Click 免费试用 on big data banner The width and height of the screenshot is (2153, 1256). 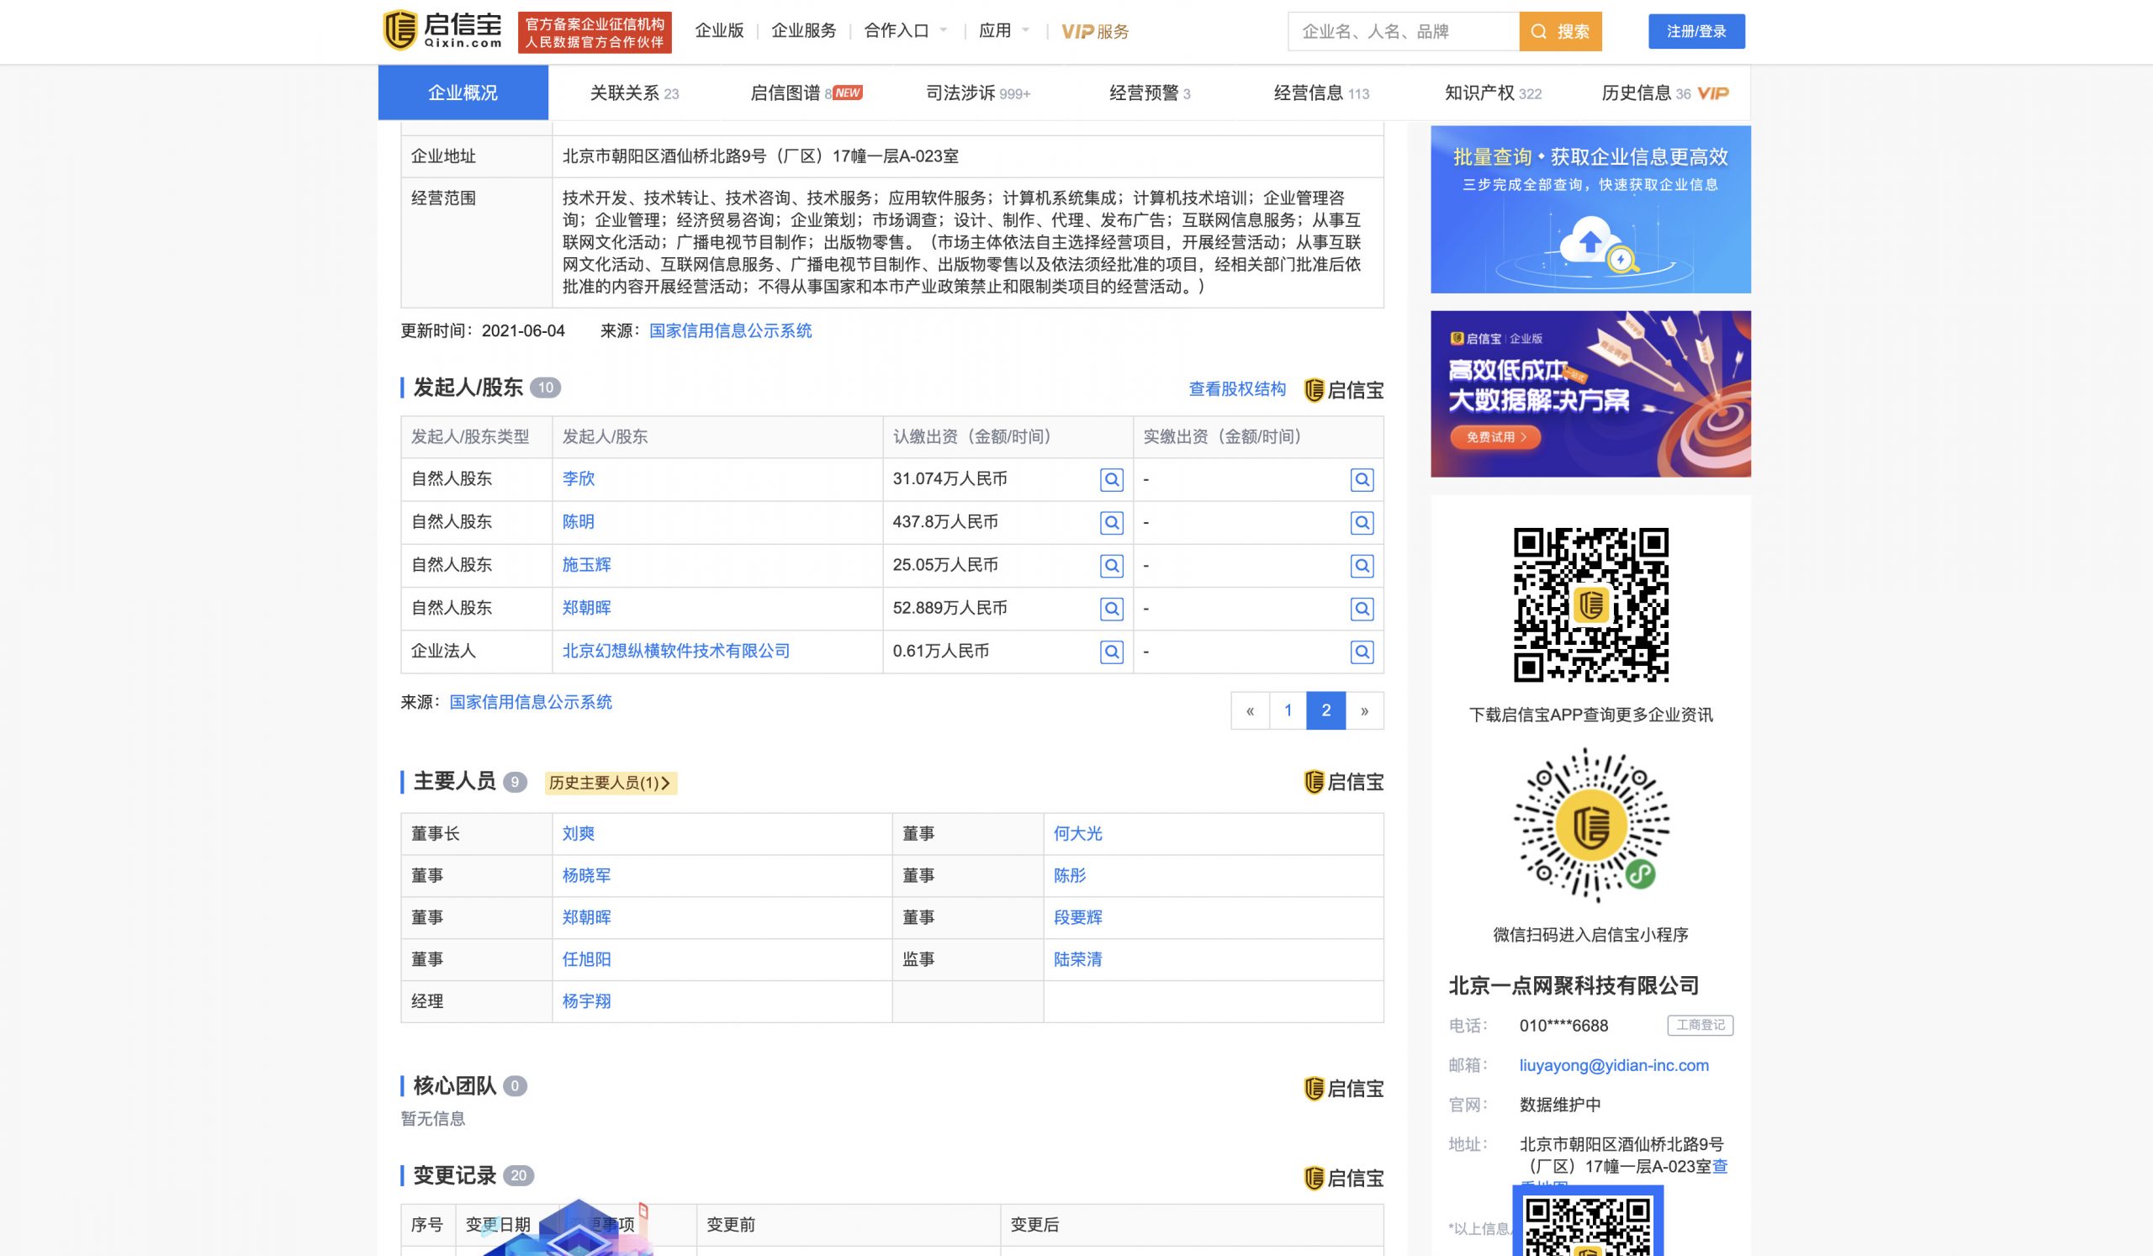[x=1495, y=437]
